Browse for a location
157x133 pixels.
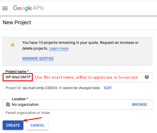(x=139, y=104)
